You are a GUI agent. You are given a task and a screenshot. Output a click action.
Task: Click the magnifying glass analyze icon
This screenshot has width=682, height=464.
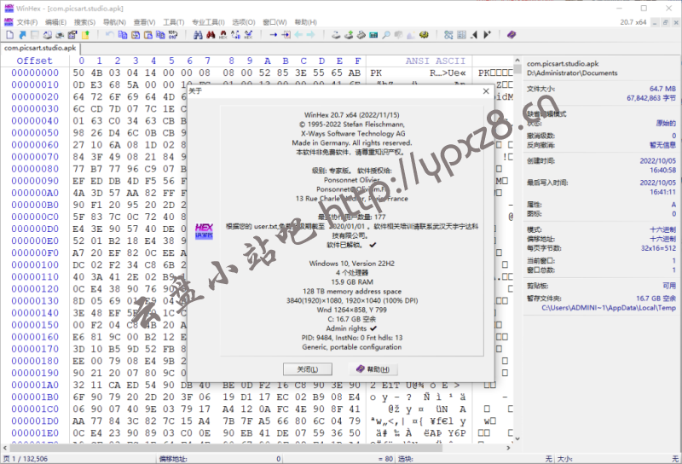386,35
